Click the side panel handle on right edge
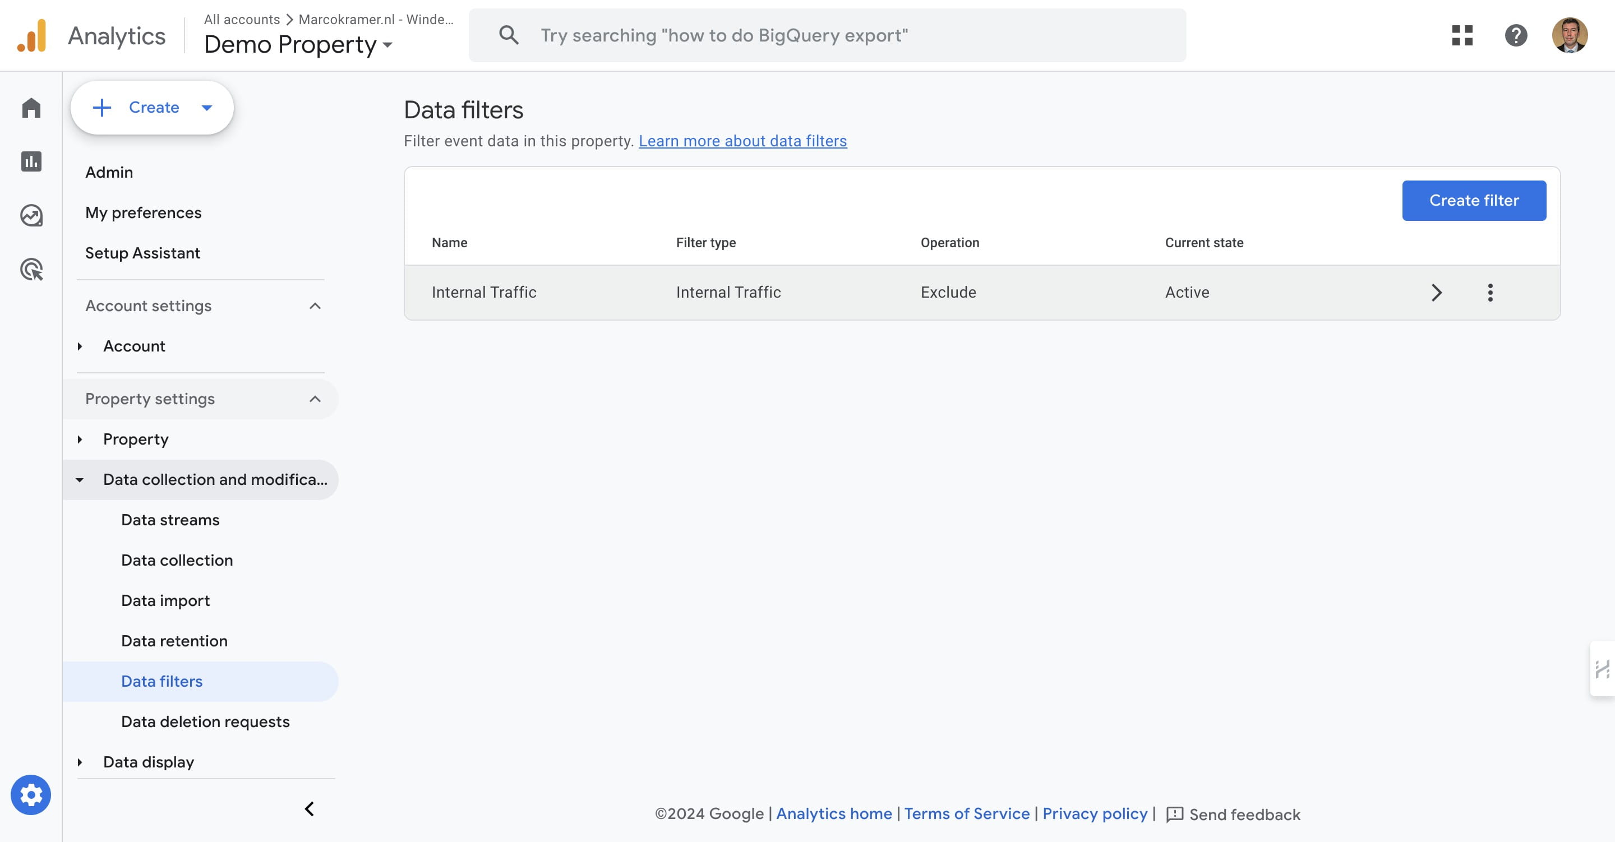Image resolution: width=1615 pixels, height=842 pixels. coord(1603,669)
